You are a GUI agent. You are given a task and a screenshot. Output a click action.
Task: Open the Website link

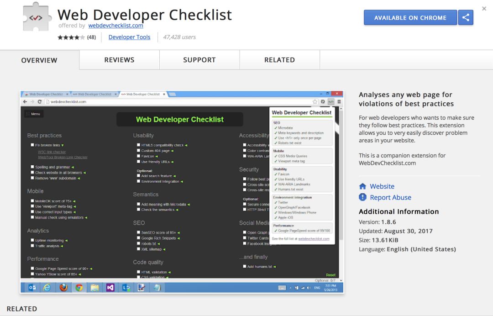(x=382, y=186)
